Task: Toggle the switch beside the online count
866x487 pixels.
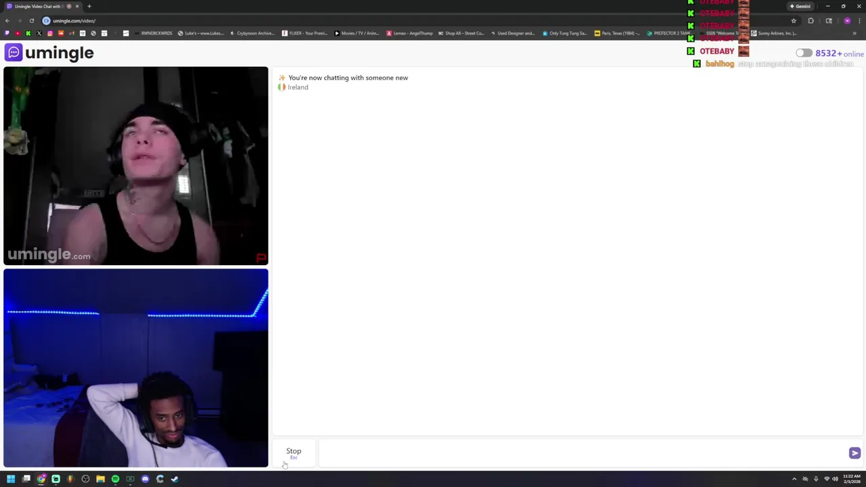Action: (x=804, y=53)
